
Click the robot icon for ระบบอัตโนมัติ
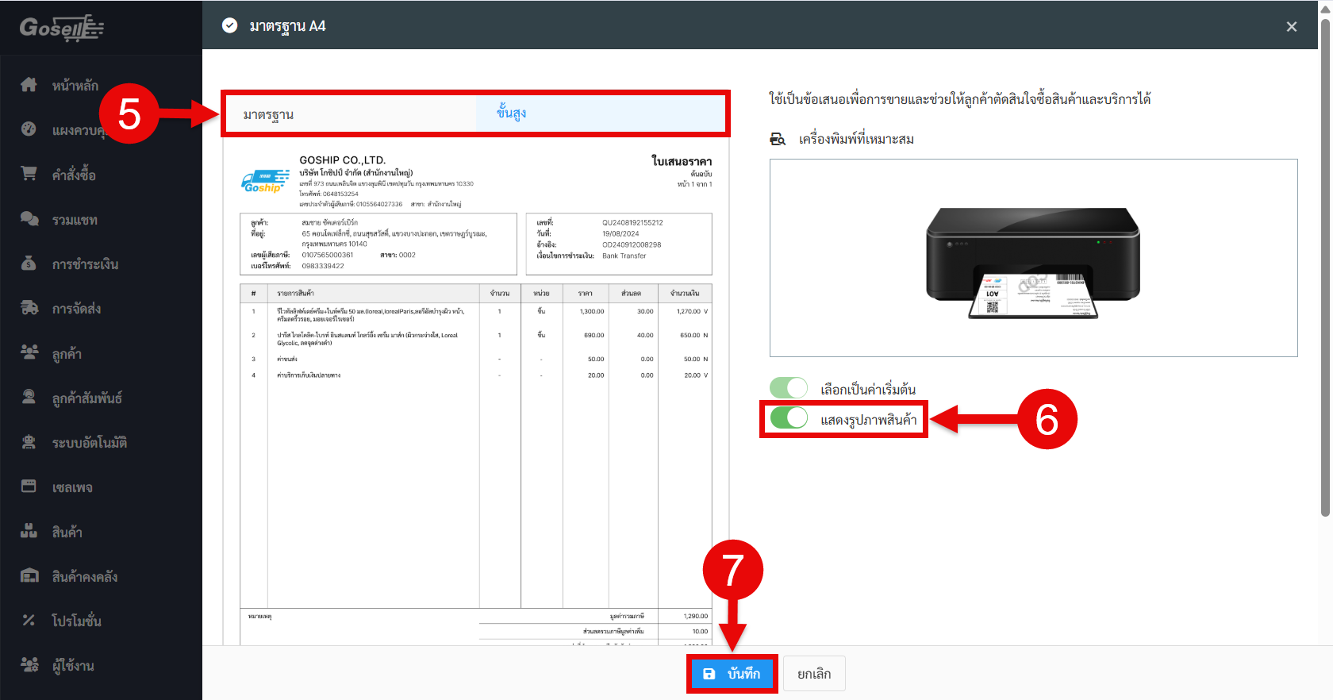[29, 441]
